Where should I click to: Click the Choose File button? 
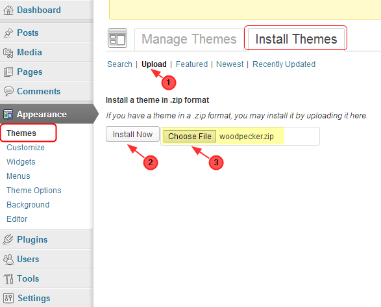(x=190, y=137)
